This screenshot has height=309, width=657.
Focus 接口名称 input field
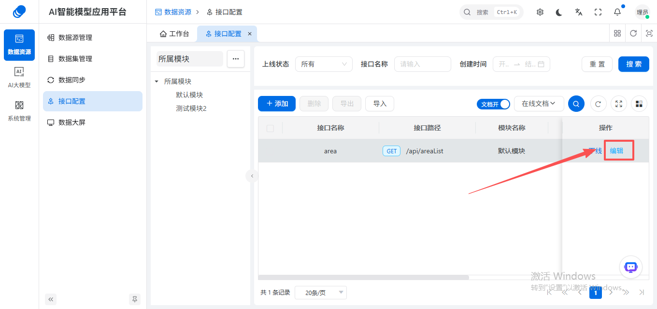tap(423, 64)
